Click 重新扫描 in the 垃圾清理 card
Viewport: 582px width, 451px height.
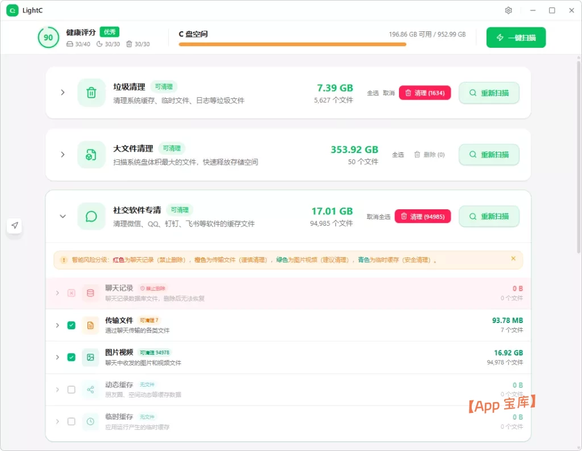click(x=489, y=93)
